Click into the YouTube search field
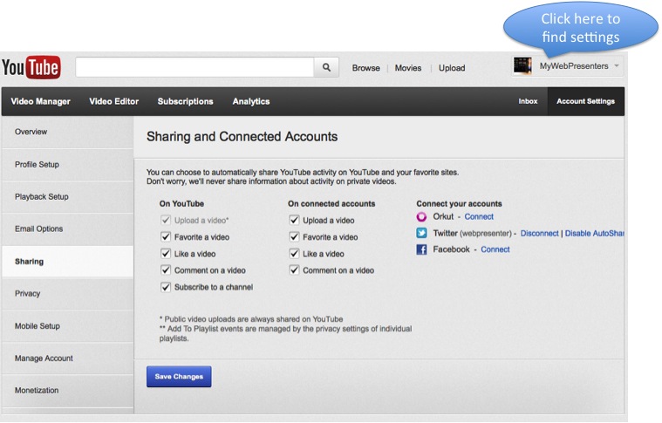This screenshot has width=662, height=423. tap(194, 67)
